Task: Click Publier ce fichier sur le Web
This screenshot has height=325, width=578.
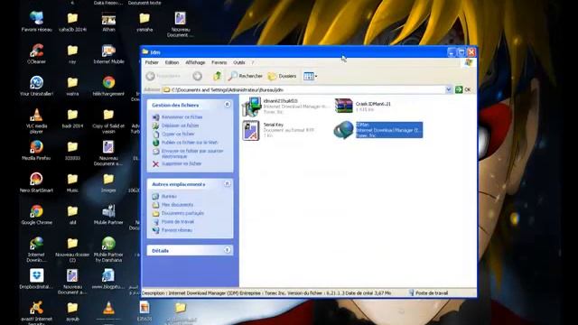Action: [x=190, y=143]
